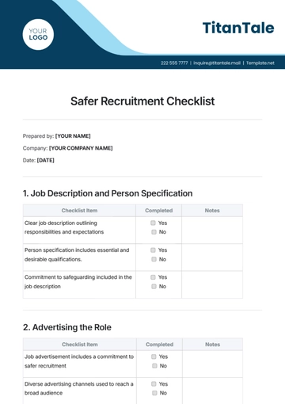The image size is (285, 404).
Task: Click text 'Clear job description outlining responsibilities'
Action: tap(64, 227)
